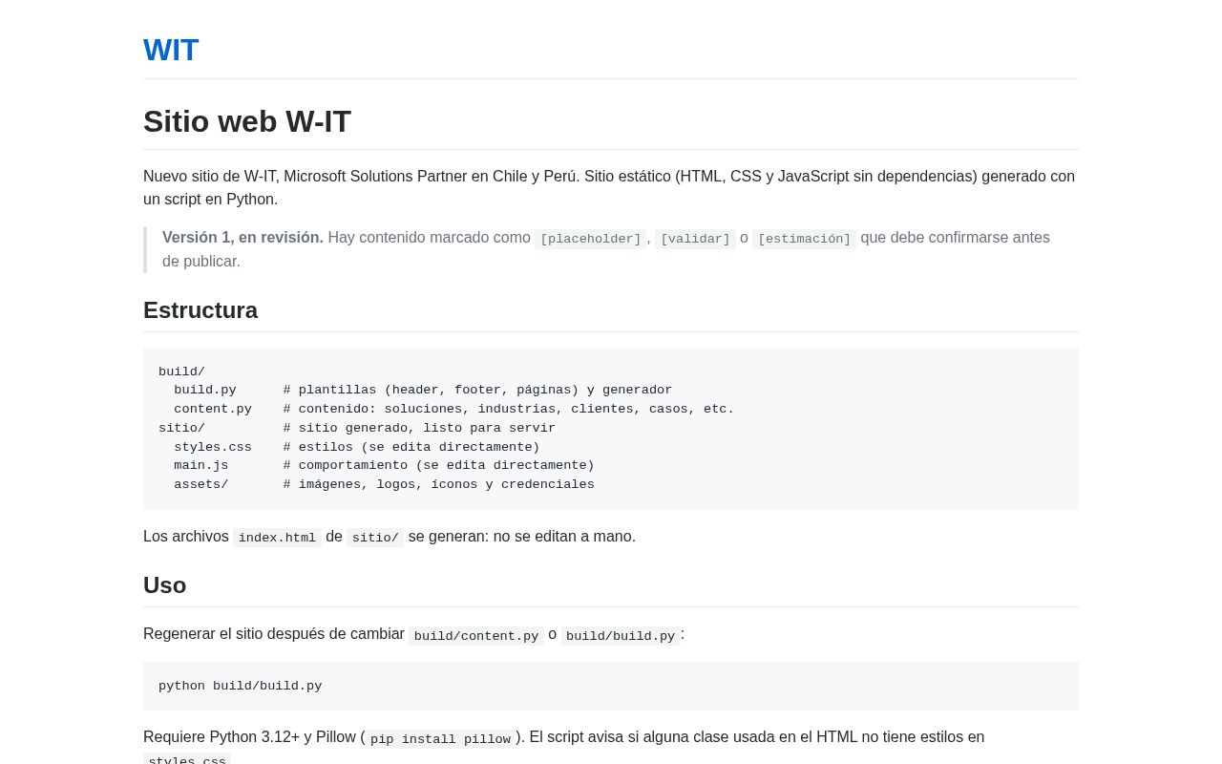Select 'sitio/' inline code below the code block
This screenshot has height=764, width=1222.
pos(375,538)
